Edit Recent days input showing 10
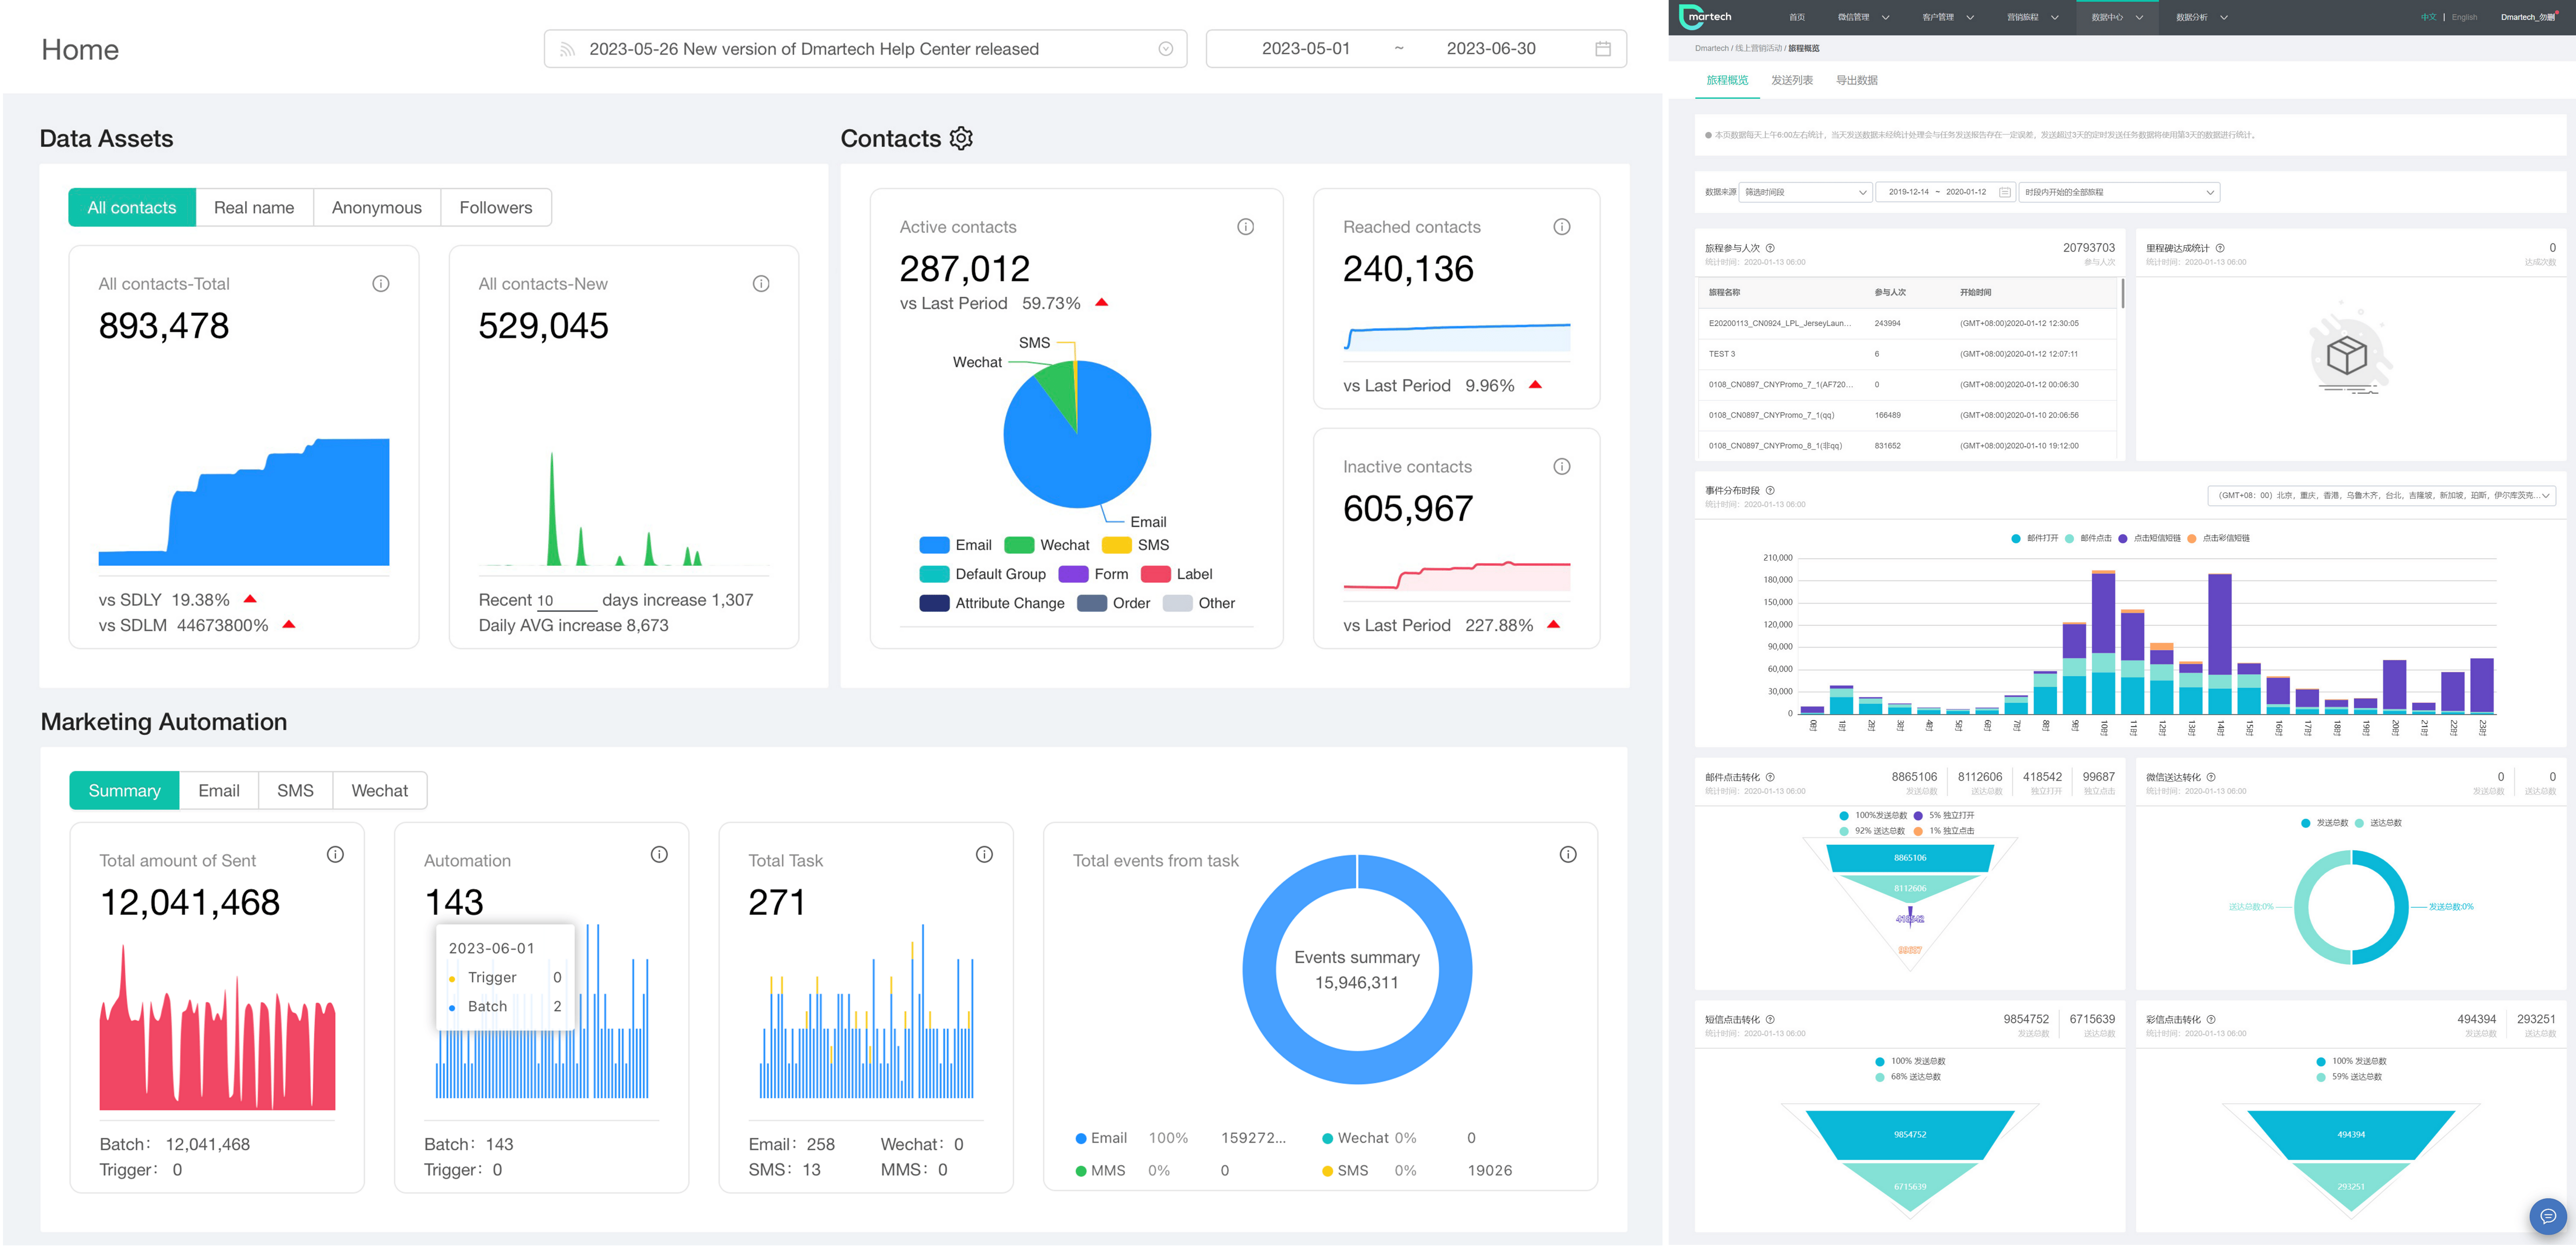Image resolution: width=2576 pixels, height=1247 pixels. click(x=566, y=601)
